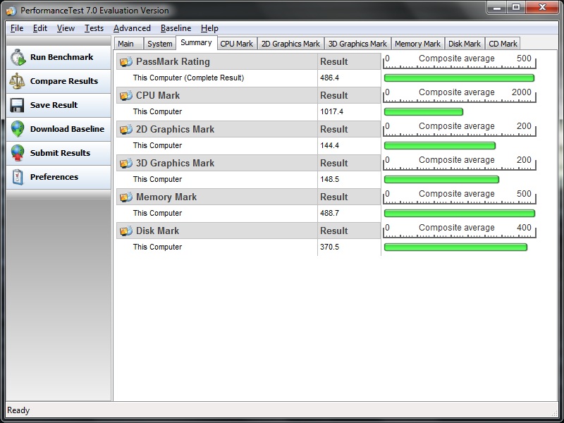Click the 2D Graphics Mark section icon
564x423 pixels.
[126, 130]
